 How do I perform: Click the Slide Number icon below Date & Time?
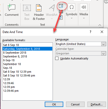pos(61,12)
